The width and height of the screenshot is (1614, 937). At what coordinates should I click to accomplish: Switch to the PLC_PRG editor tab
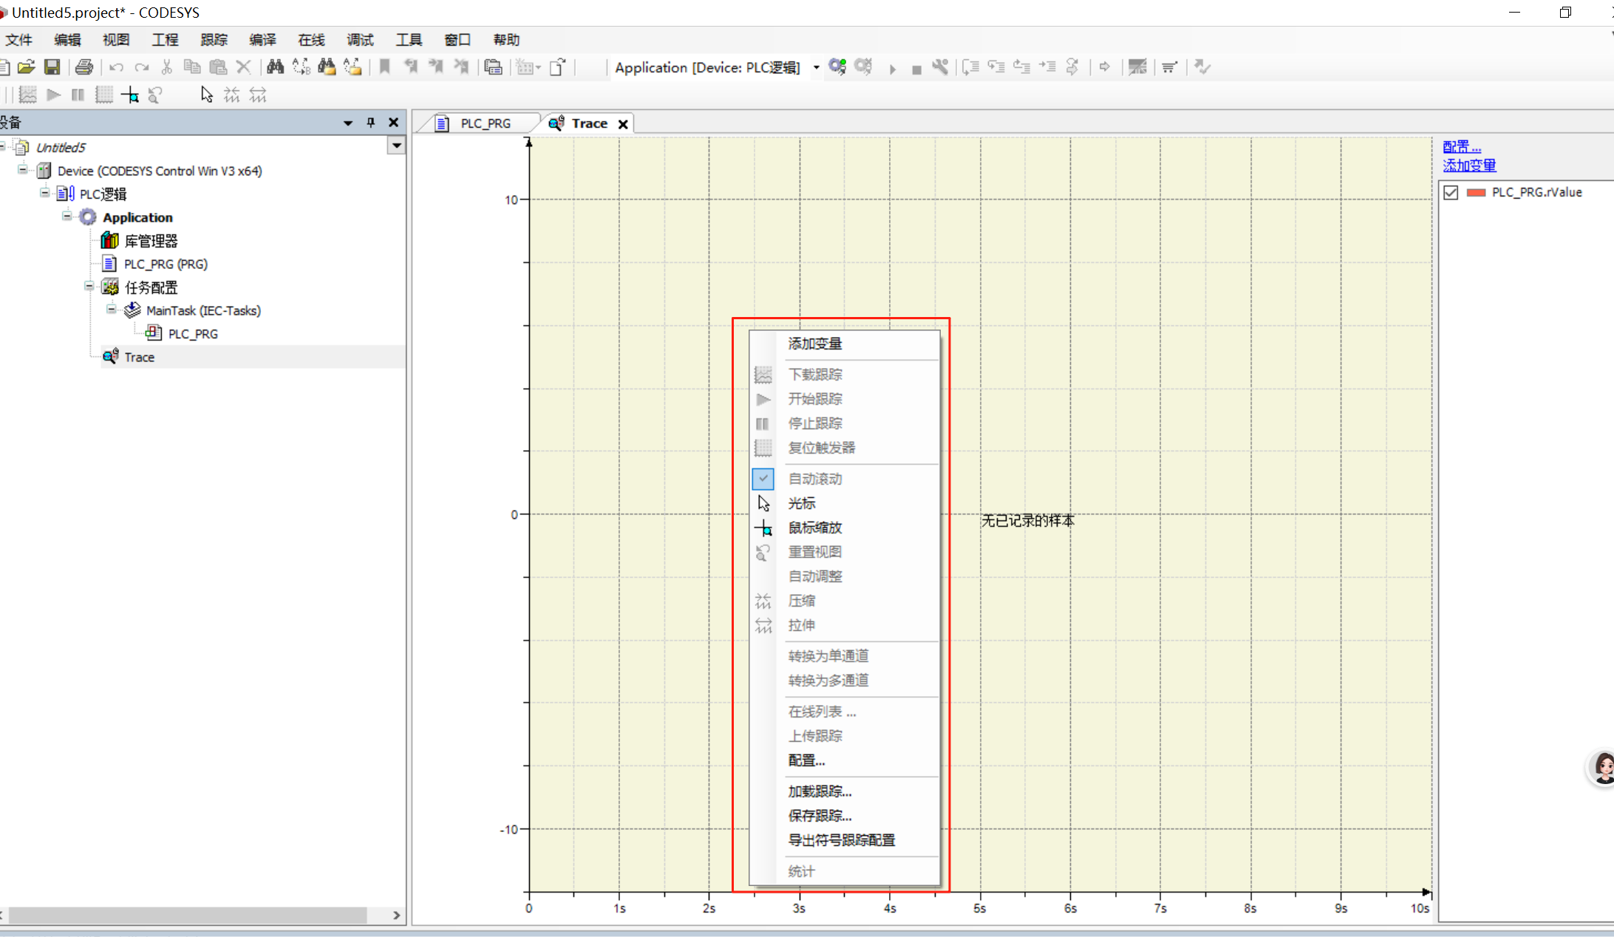pyautogui.click(x=485, y=123)
